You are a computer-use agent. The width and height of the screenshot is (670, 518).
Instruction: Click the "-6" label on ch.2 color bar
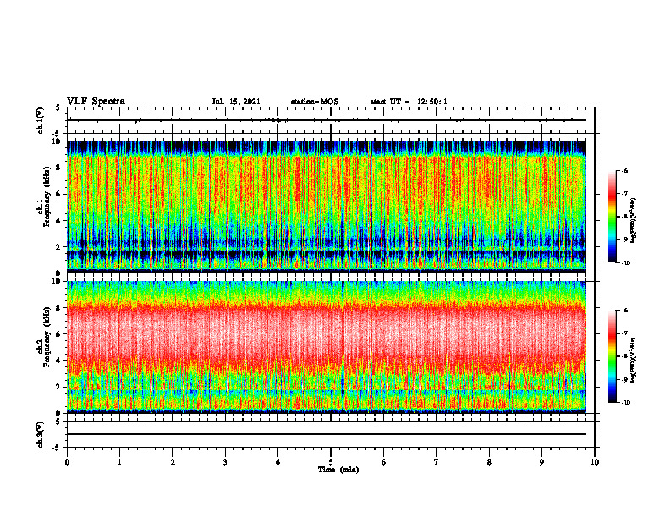coord(624,311)
